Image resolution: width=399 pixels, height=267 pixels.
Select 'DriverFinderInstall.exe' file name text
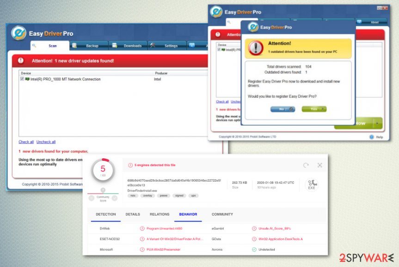[142, 190]
